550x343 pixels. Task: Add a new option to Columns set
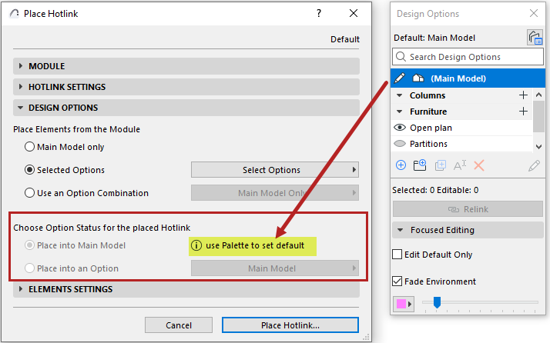523,95
